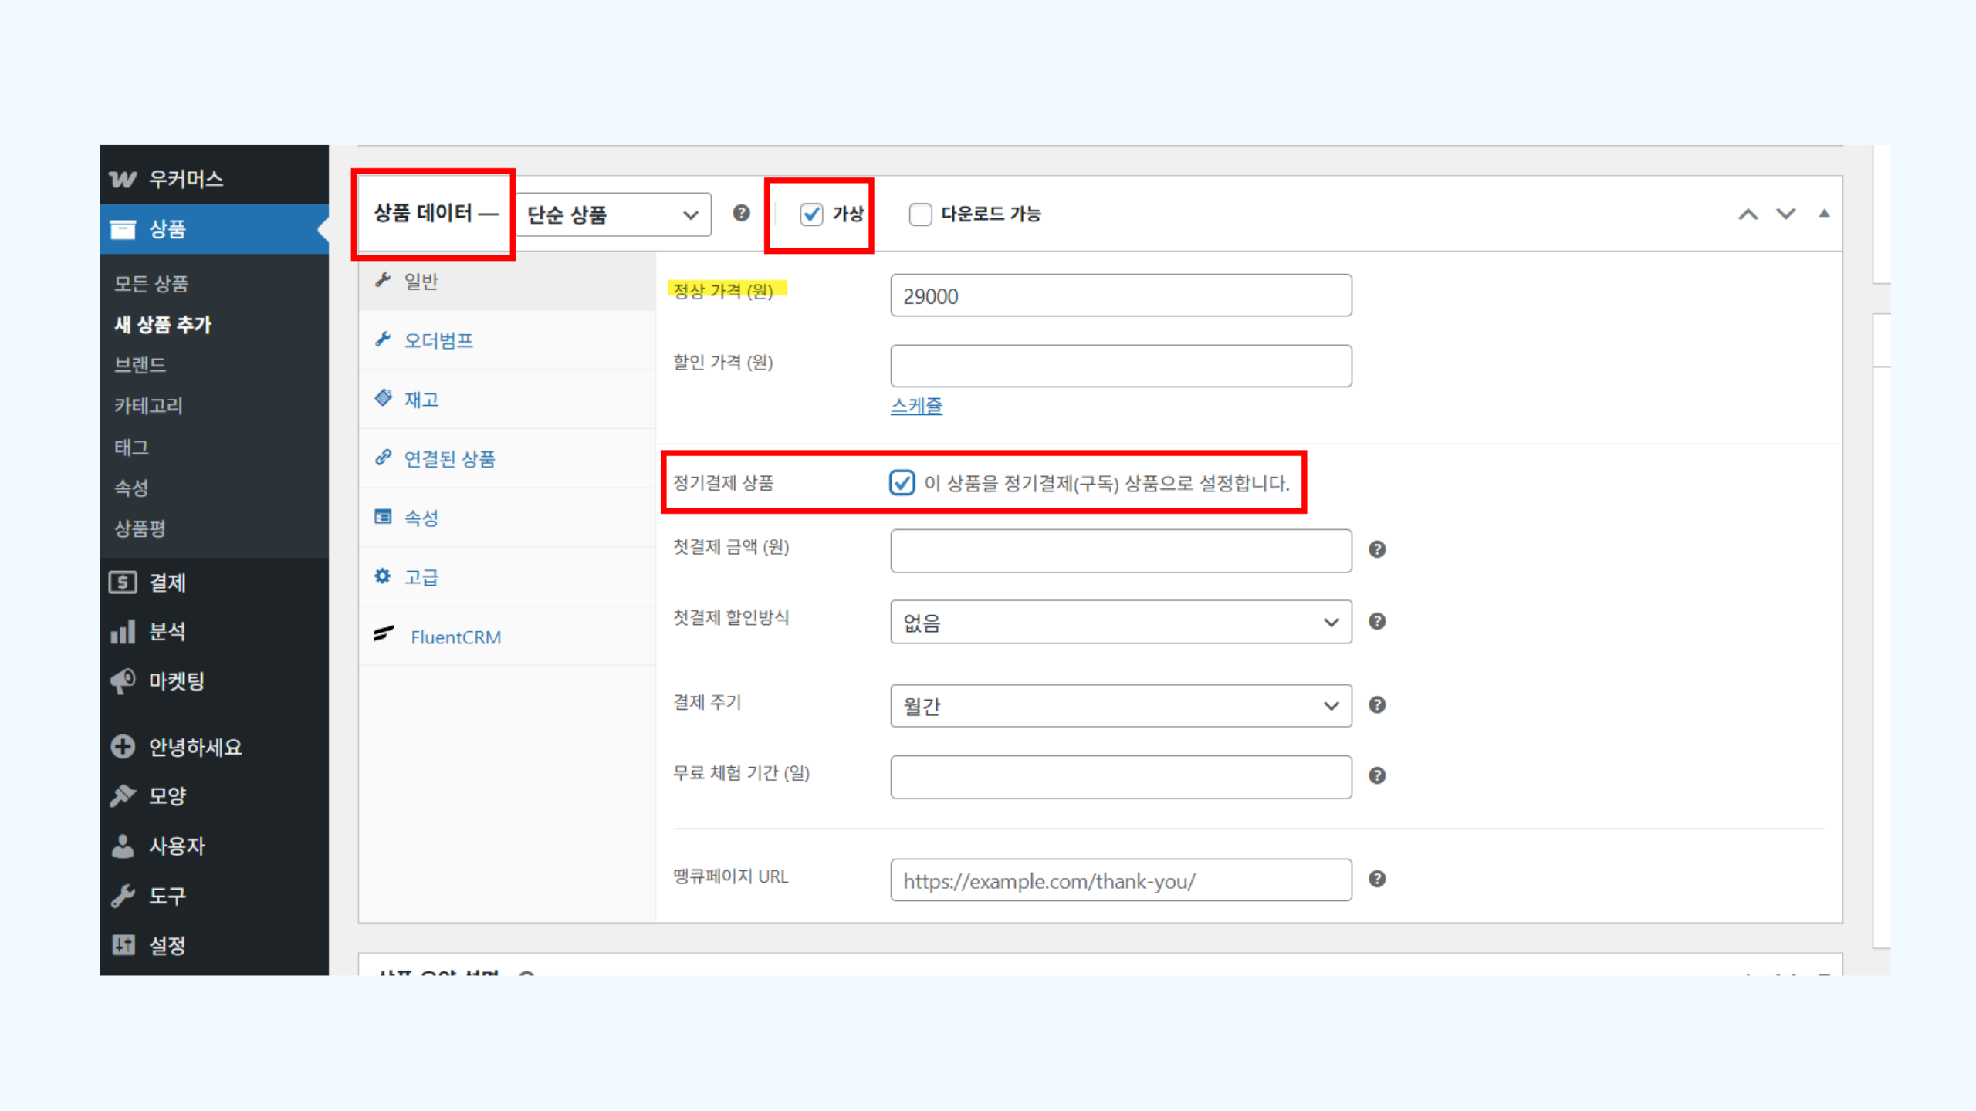Click the 안녕하세요 plus circle icon
Screen dimensions: 1976x1111
(123, 747)
